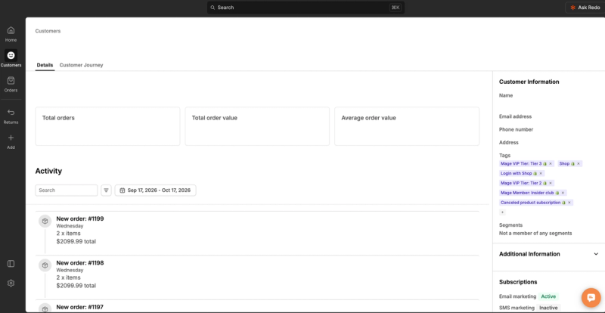Switch to the Details tab

click(45, 65)
